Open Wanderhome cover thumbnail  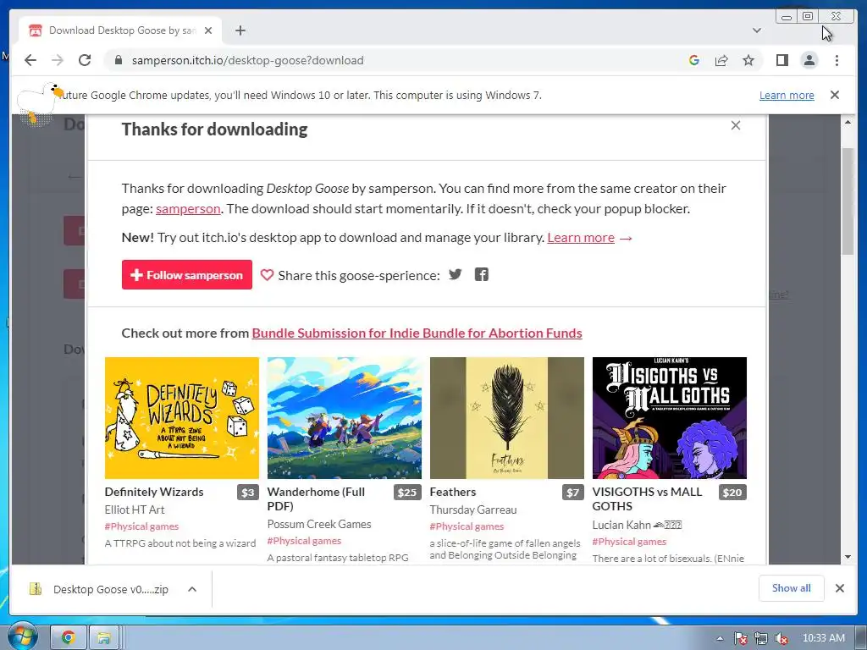[345, 418]
